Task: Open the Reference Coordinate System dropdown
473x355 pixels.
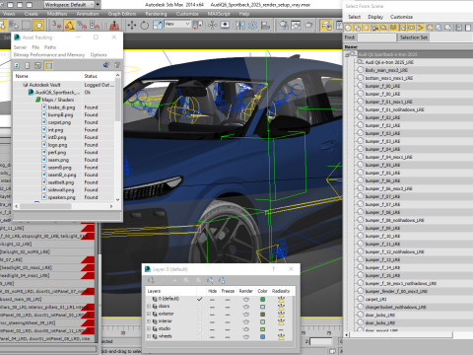Action: [x=177, y=24]
